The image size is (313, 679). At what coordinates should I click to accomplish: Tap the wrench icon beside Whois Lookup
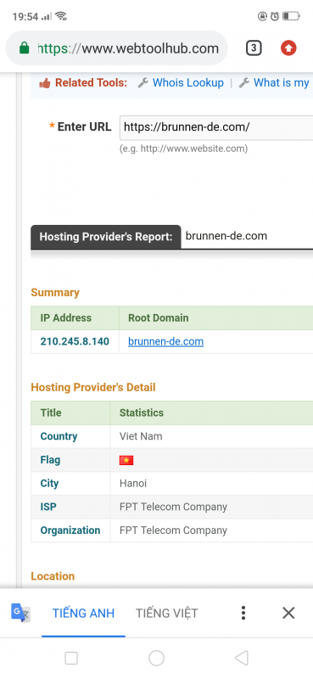coord(143,82)
